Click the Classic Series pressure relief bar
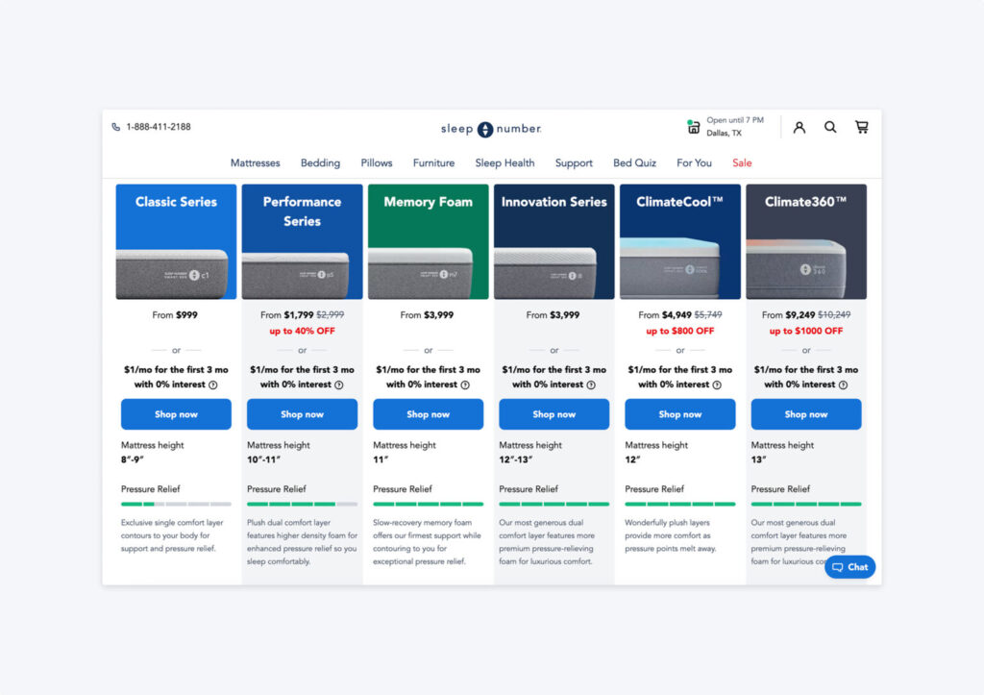Screen dimensions: 984x695 click(x=176, y=504)
